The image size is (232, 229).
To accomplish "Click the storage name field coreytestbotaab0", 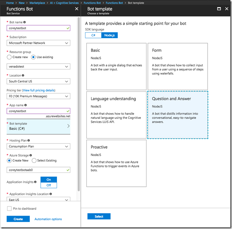I will click(39, 170).
